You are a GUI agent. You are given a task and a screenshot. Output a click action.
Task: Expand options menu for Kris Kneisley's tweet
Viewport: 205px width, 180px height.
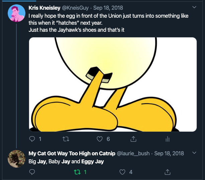195,7
